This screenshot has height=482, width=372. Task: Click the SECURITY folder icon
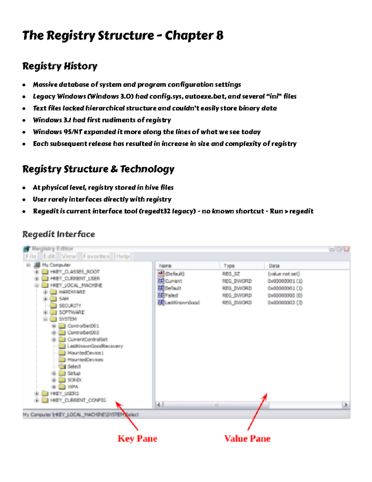pyautogui.click(x=54, y=305)
